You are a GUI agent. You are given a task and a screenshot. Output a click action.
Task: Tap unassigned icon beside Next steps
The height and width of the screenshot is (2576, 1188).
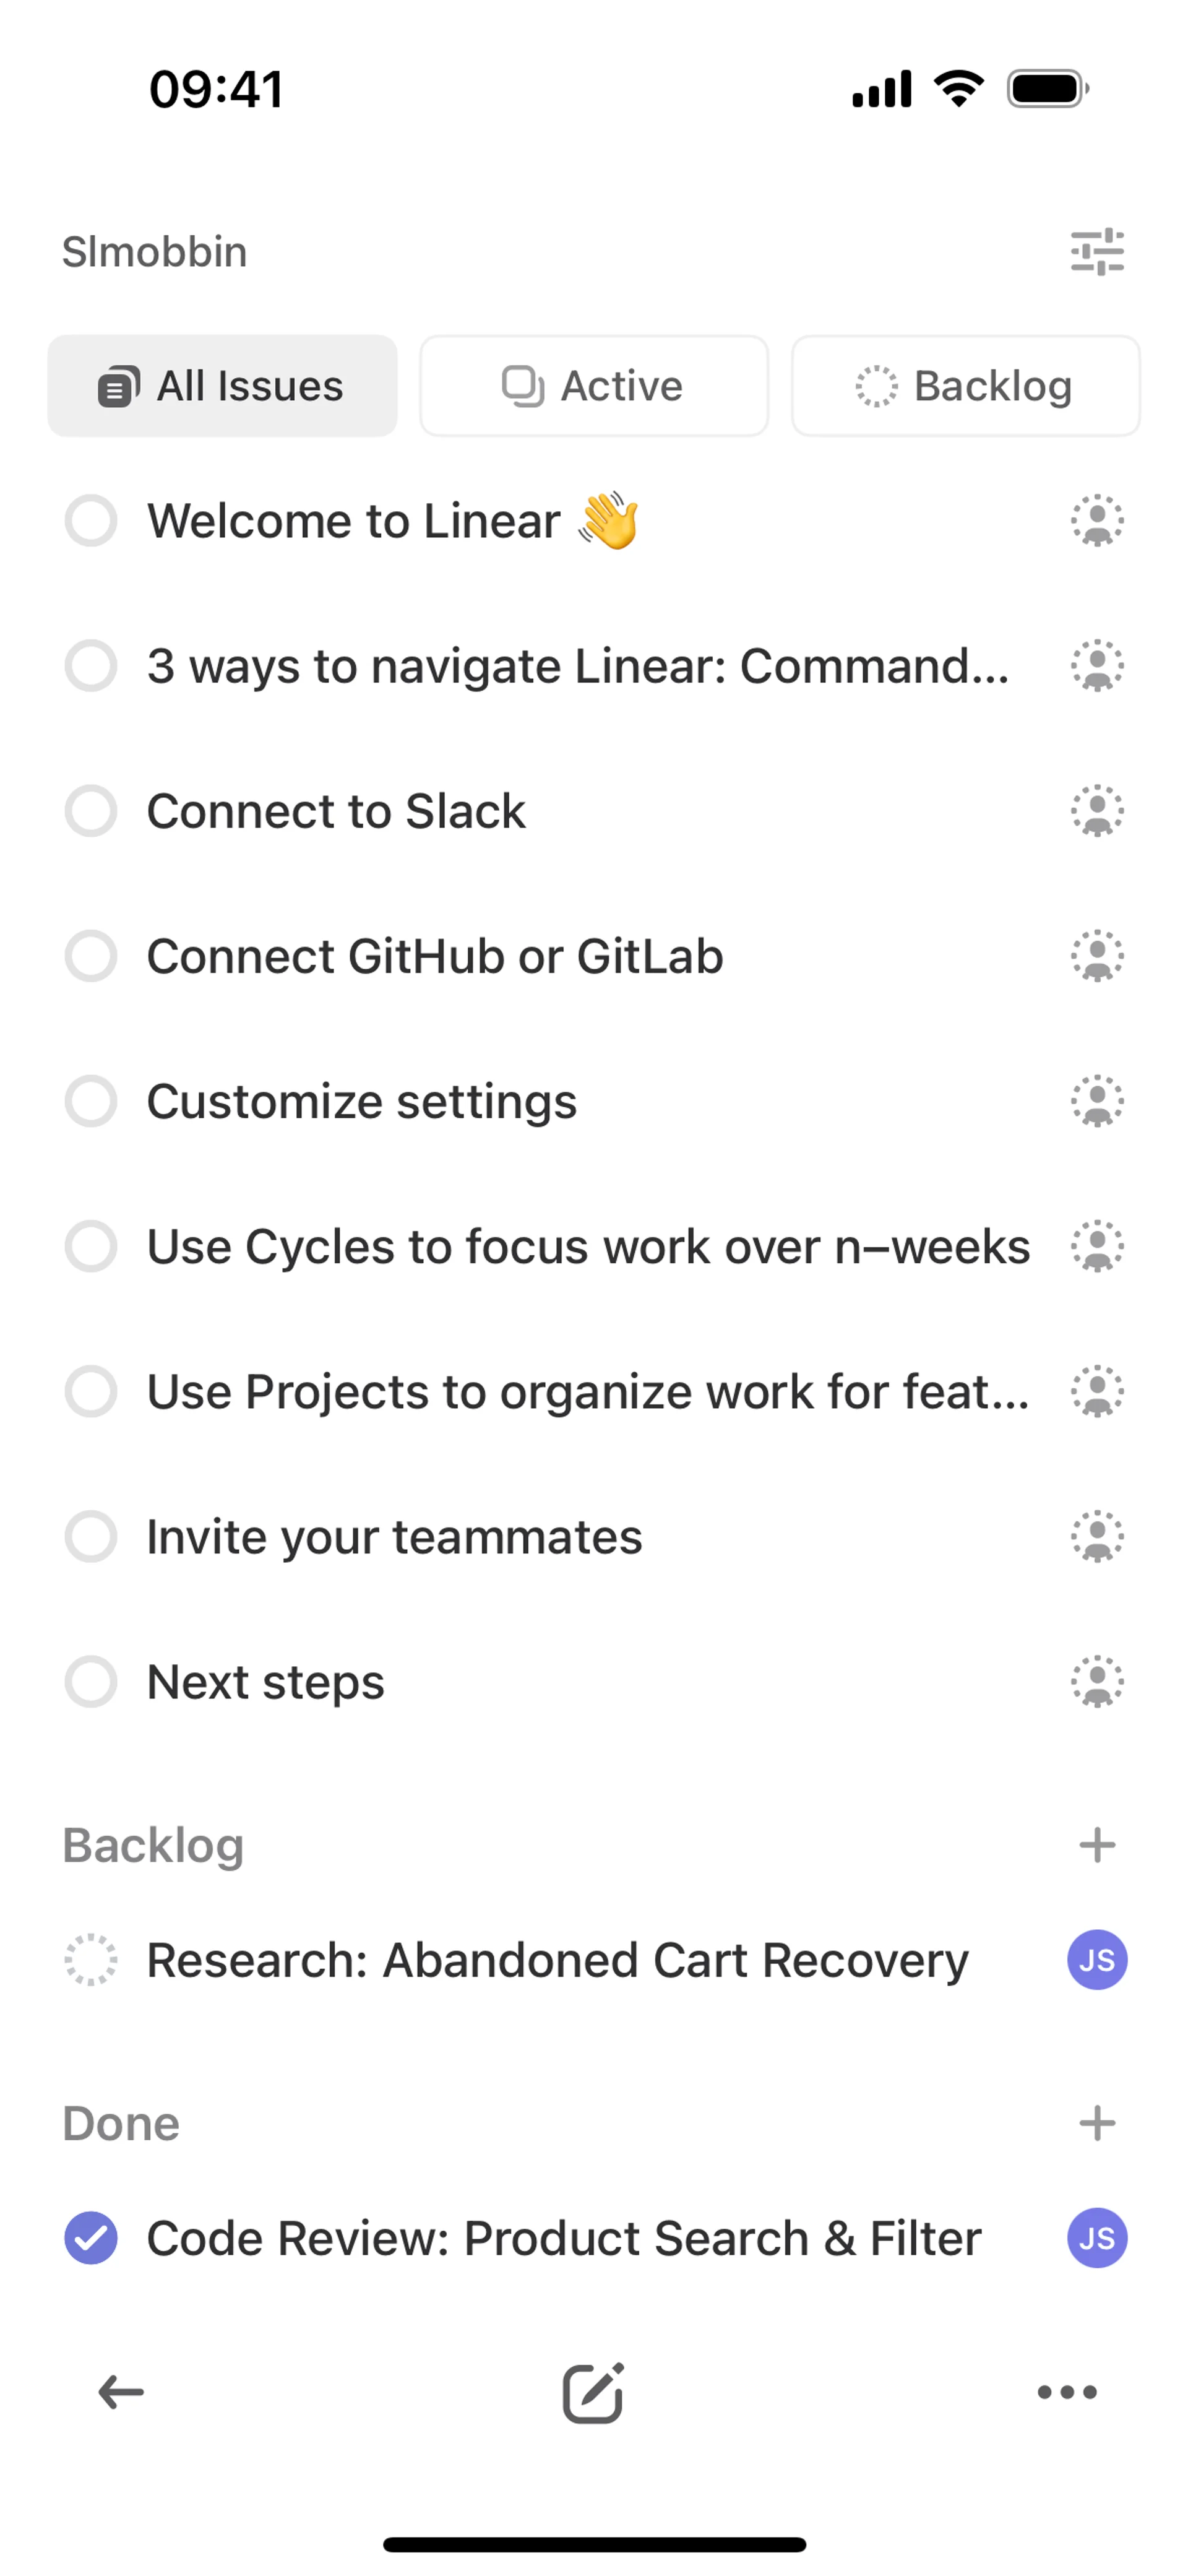tap(1097, 1681)
